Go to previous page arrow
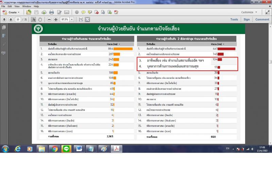 coord(4,19)
